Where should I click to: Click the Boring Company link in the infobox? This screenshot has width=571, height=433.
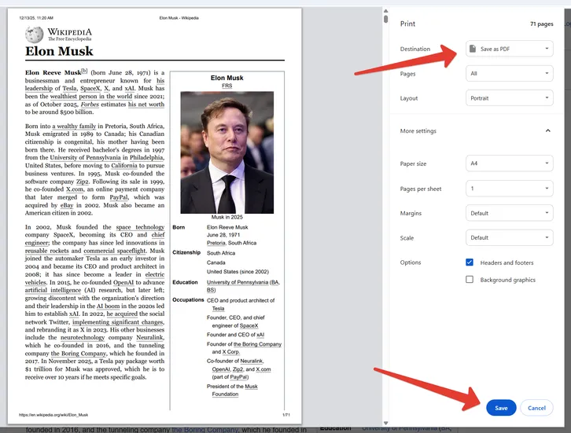[254, 344]
